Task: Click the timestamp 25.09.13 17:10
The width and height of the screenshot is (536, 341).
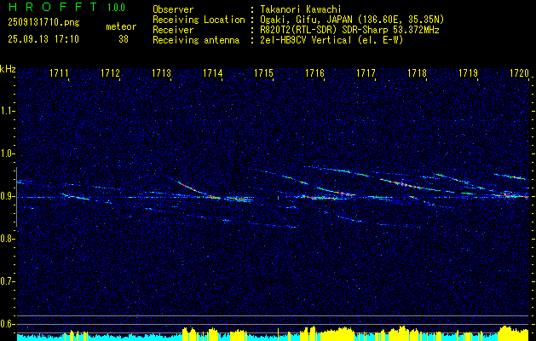Action: [43, 39]
